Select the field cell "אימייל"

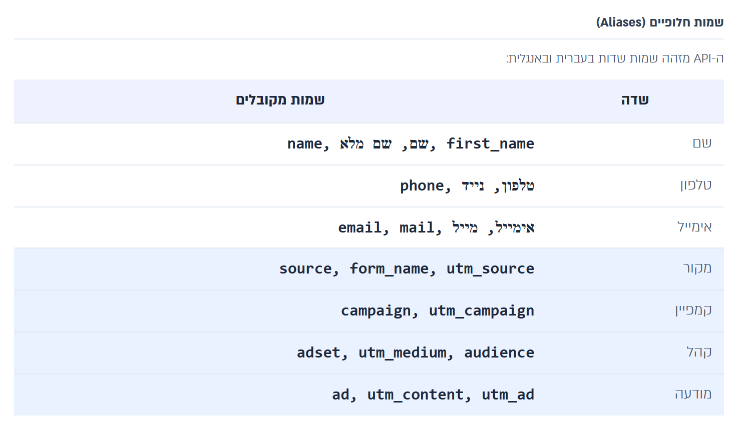(635, 227)
